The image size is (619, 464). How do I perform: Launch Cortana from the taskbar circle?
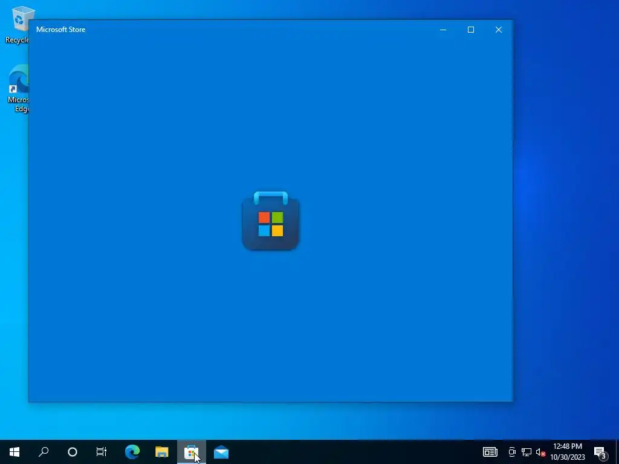73,452
